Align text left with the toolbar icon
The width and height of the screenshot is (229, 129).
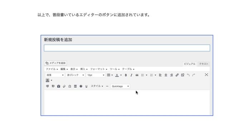(160, 75)
